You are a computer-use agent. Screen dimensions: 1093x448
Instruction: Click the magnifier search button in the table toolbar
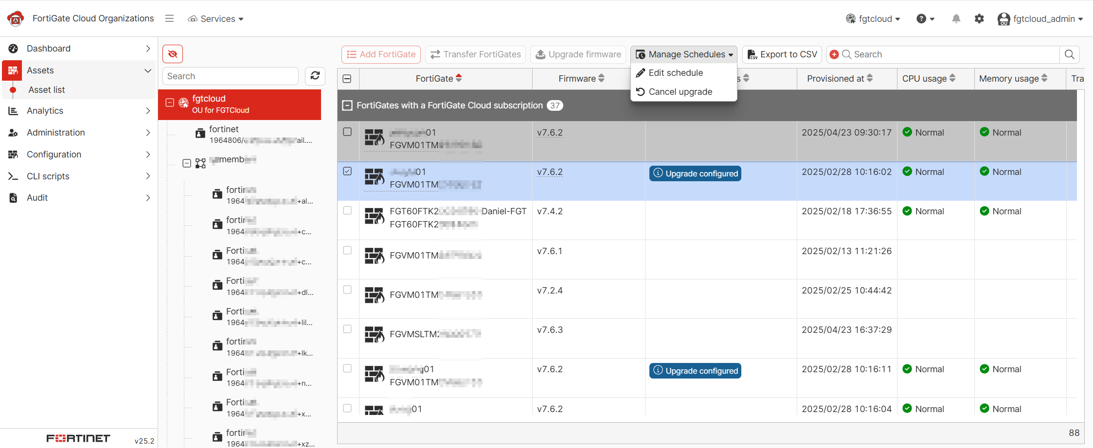[x=1069, y=54]
